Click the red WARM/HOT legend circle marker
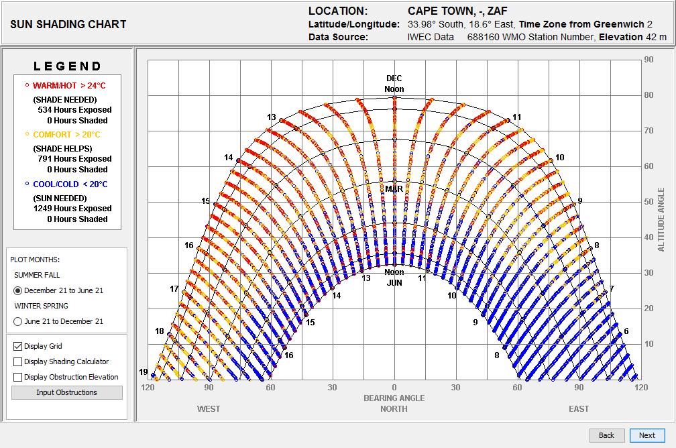 tap(27, 85)
